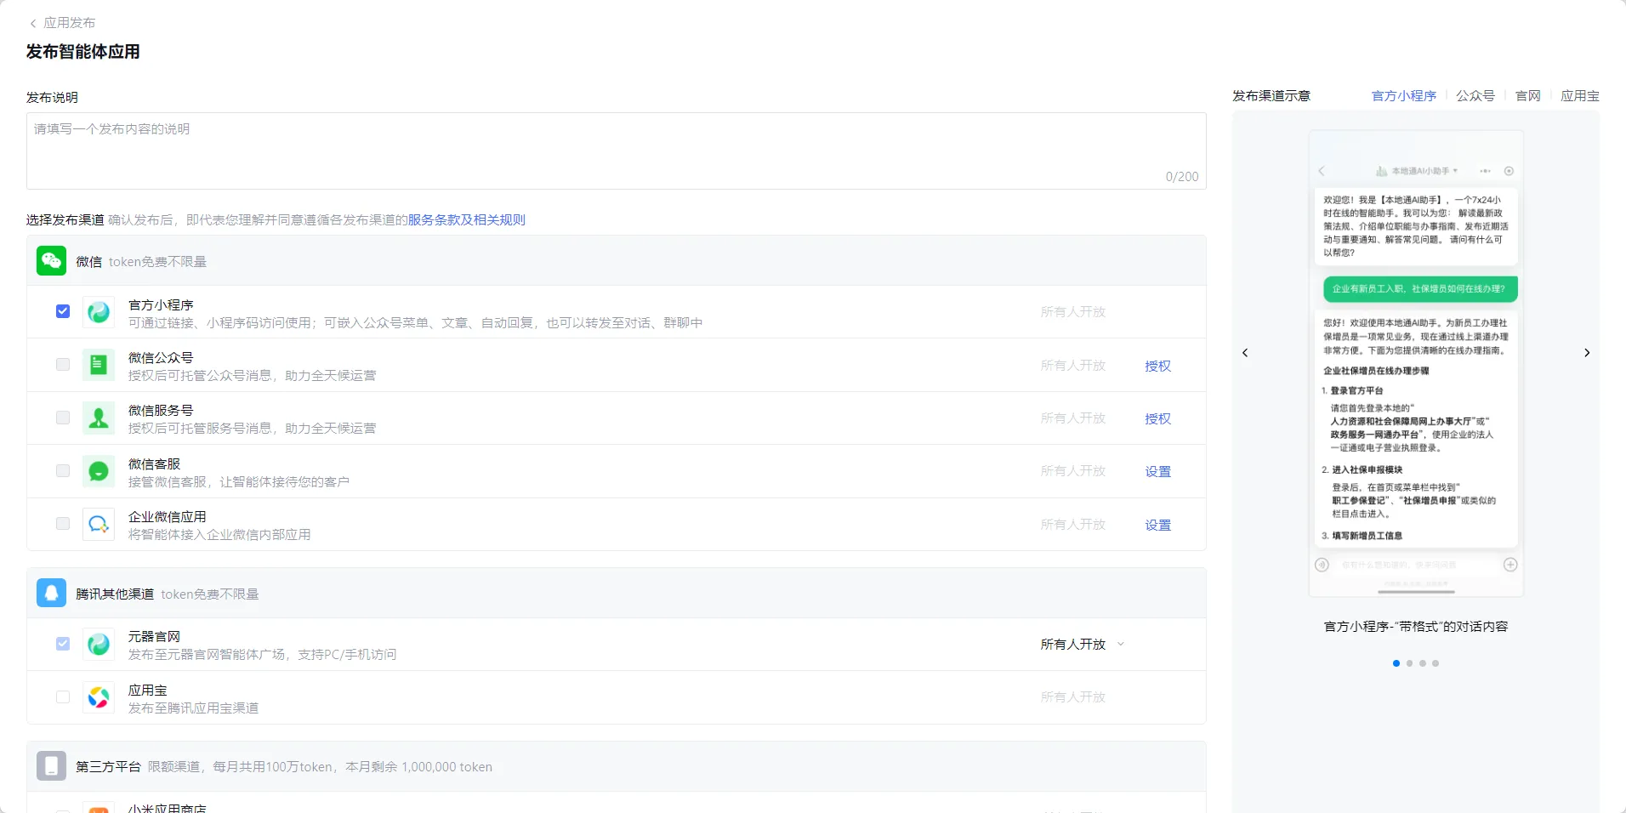Go to previous preview slide arrow
Screen dimensions: 1626x813
pyautogui.click(x=1245, y=353)
